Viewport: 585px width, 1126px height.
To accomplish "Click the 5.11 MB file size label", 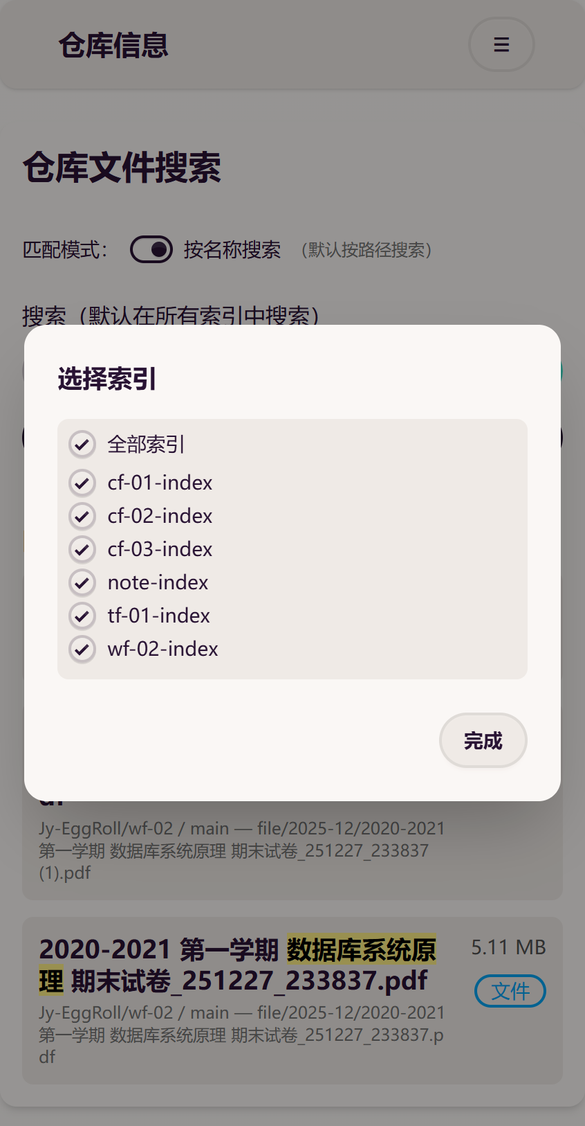I will 508,947.
